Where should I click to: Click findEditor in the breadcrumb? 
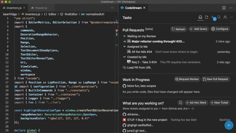pyautogui.click(x=71, y=14)
